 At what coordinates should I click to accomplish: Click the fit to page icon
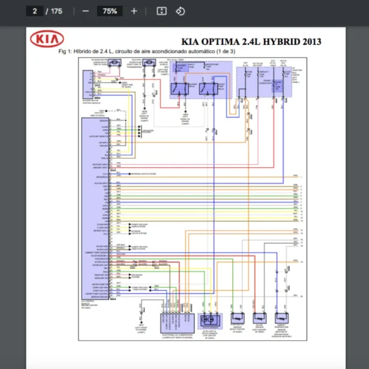pyautogui.click(x=161, y=11)
